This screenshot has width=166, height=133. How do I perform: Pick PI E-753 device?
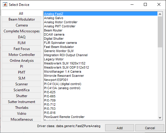[100, 109]
